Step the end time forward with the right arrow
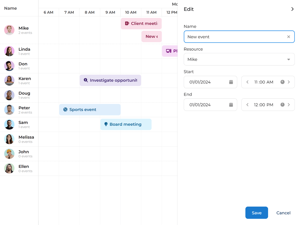This screenshot has width=301, height=225. point(289,105)
